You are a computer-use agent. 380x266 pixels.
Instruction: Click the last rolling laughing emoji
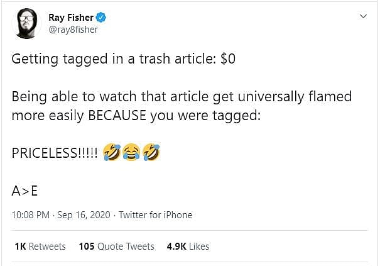(151, 152)
